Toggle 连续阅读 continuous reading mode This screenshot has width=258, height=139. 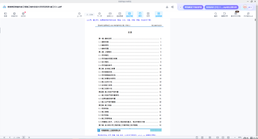159,15
